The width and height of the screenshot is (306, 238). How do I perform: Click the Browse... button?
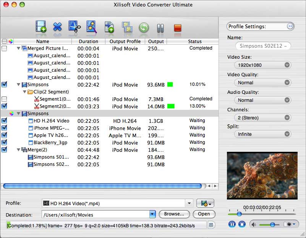[x=174, y=214]
